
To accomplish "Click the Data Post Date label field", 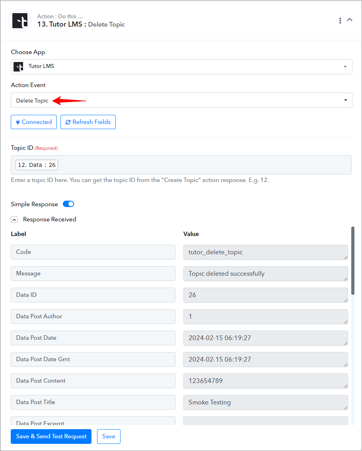I will point(93,338).
